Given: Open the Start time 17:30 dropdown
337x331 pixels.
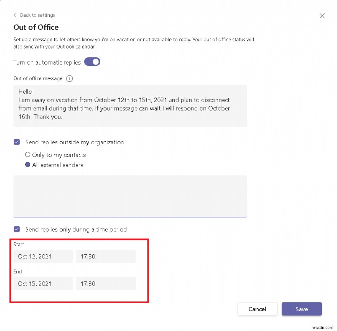Looking at the screenshot, I should click(x=106, y=256).
